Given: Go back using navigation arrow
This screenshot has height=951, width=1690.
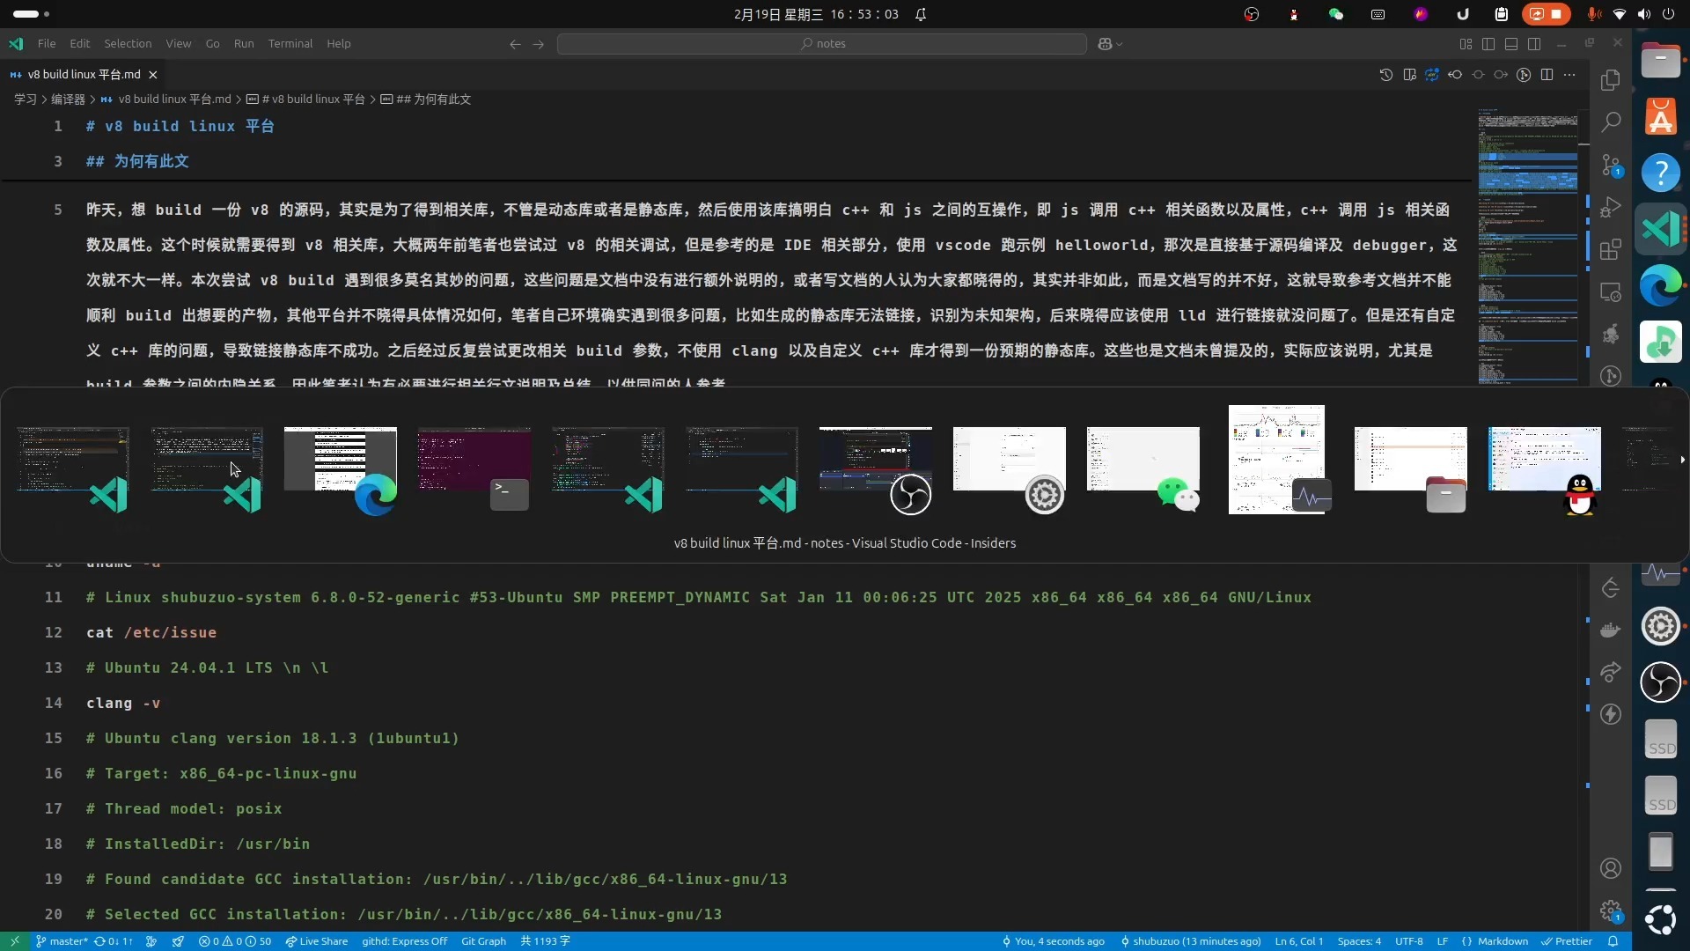Looking at the screenshot, I should (x=515, y=44).
